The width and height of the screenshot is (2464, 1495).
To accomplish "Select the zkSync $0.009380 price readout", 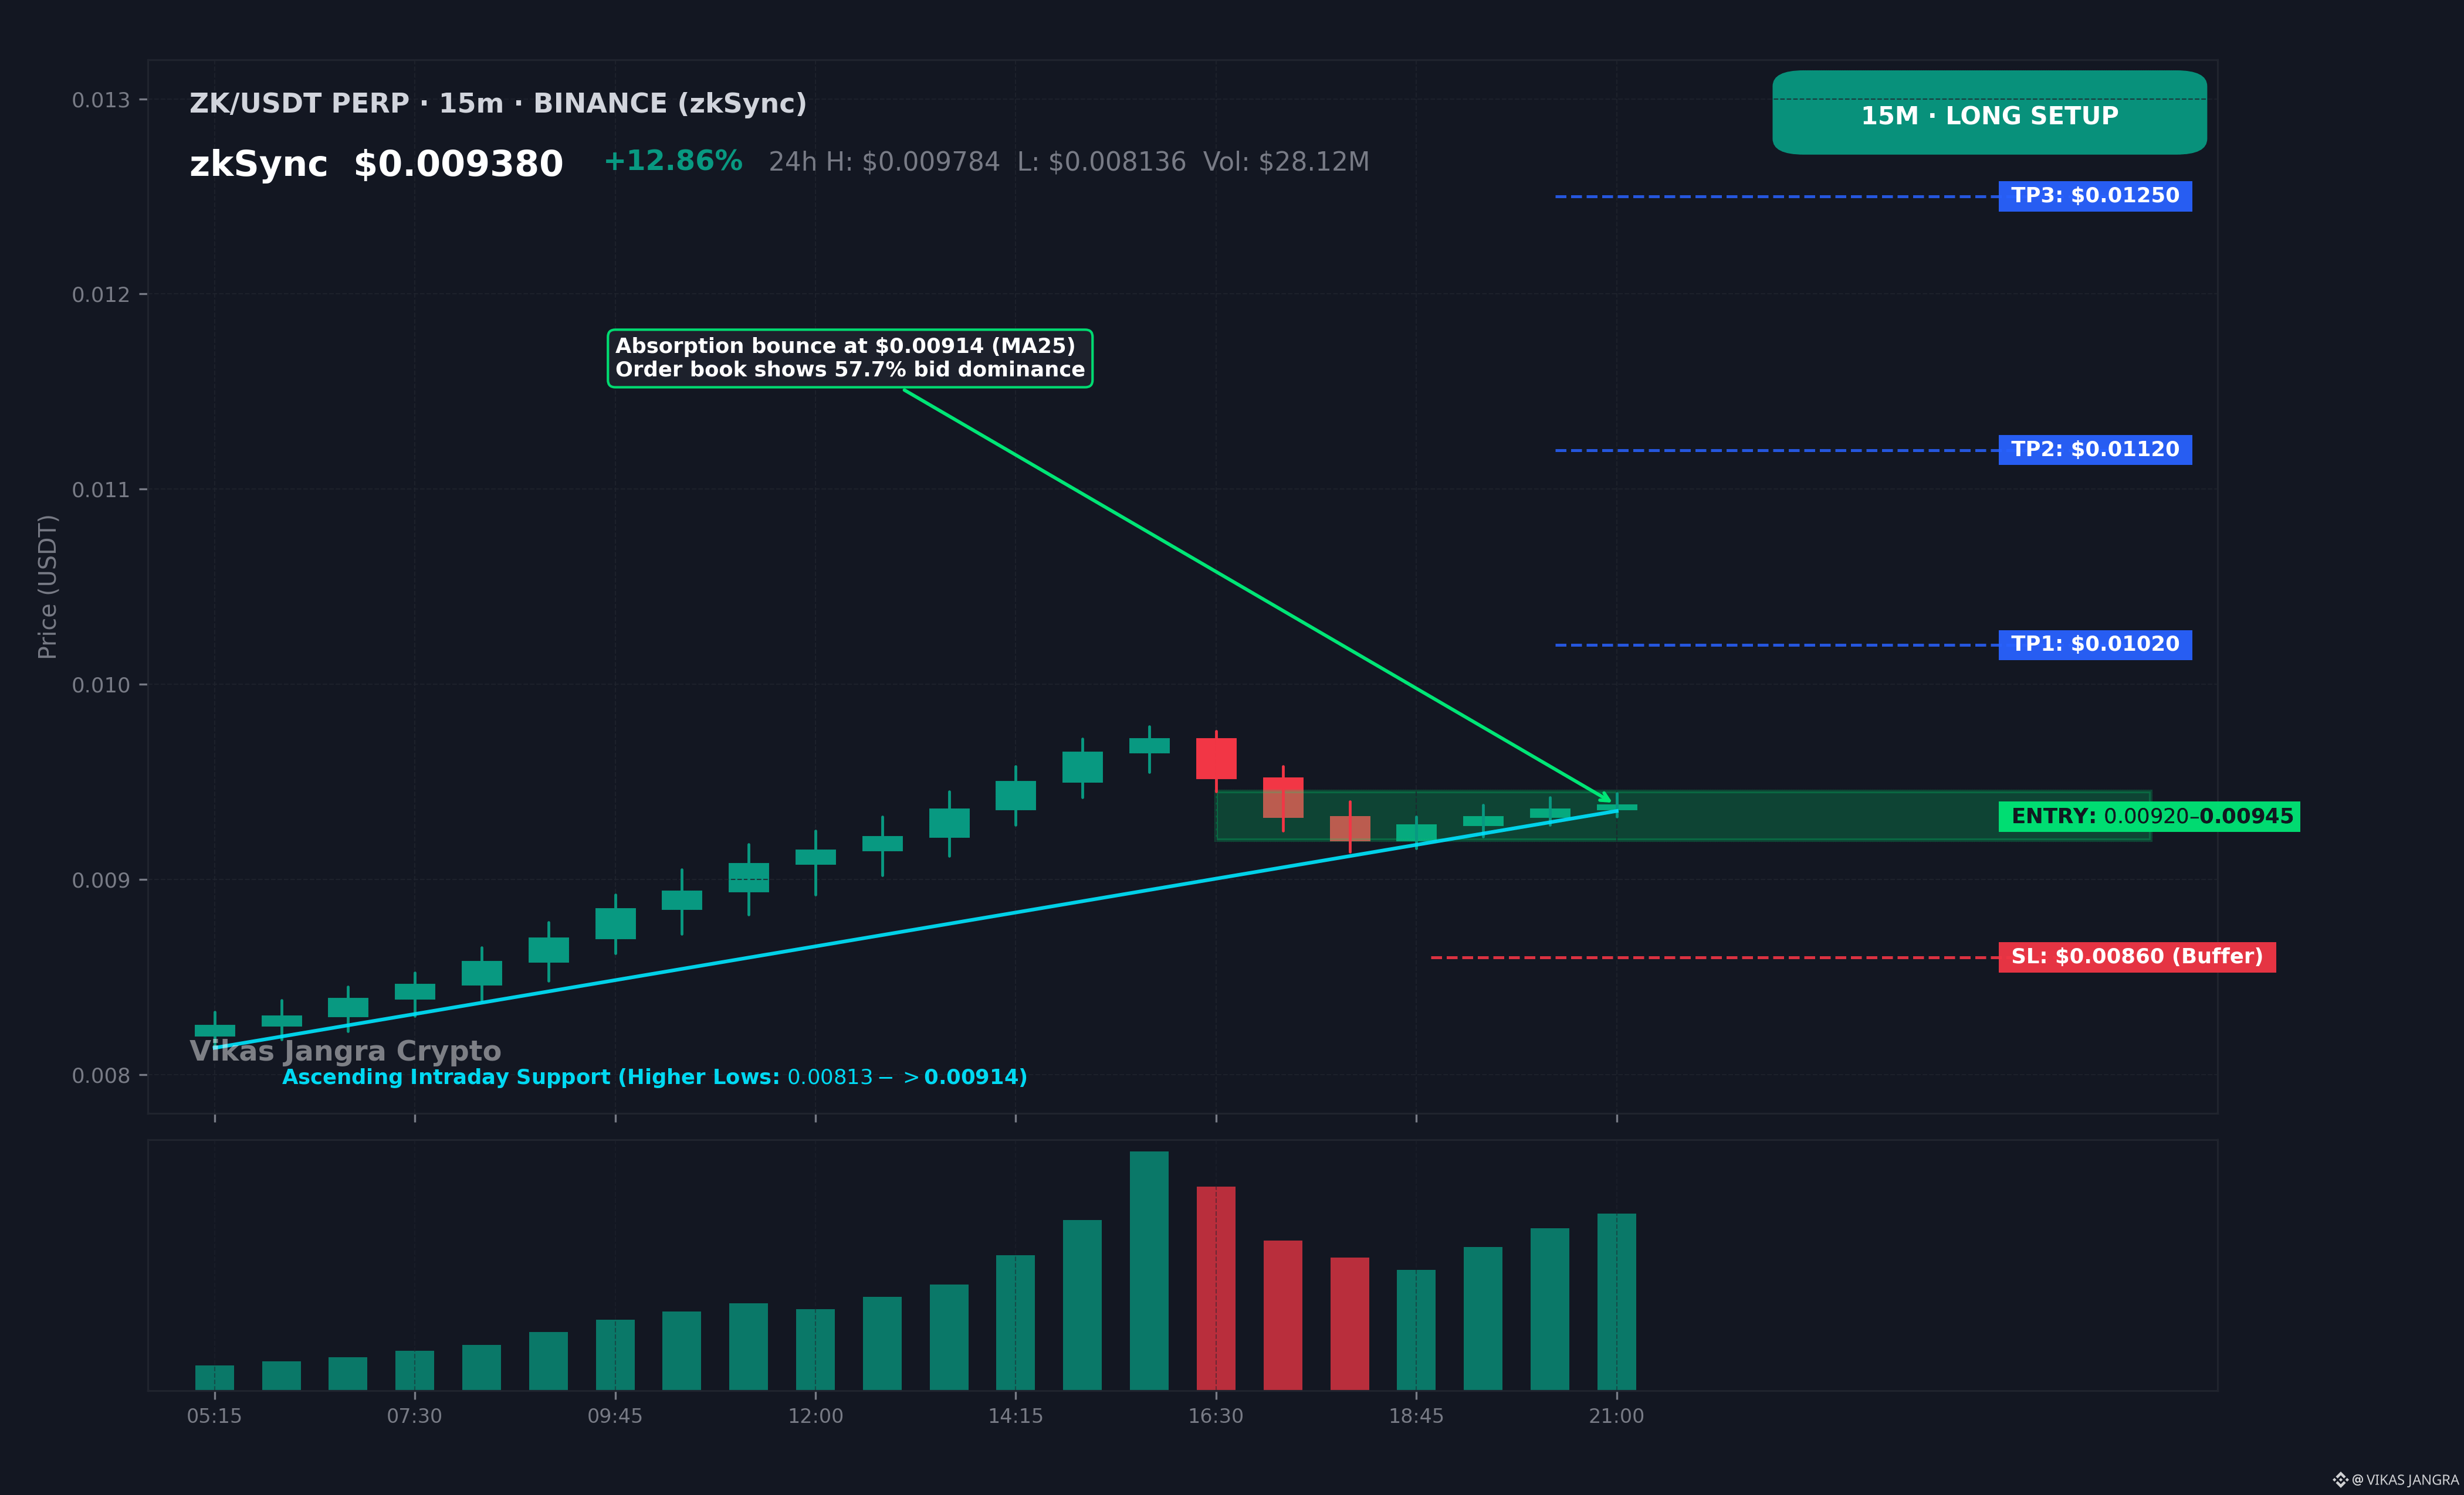I will 376,164.
